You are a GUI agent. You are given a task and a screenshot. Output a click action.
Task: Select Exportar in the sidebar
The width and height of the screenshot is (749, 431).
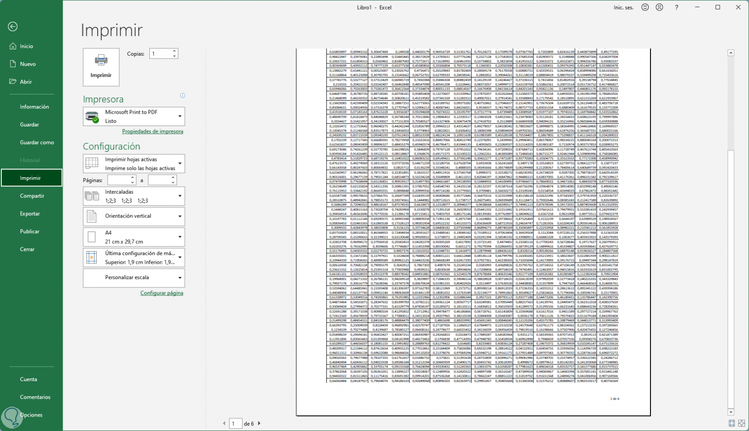point(30,213)
